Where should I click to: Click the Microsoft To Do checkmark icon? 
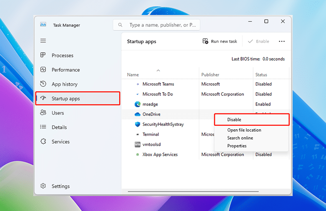click(x=138, y=94)
